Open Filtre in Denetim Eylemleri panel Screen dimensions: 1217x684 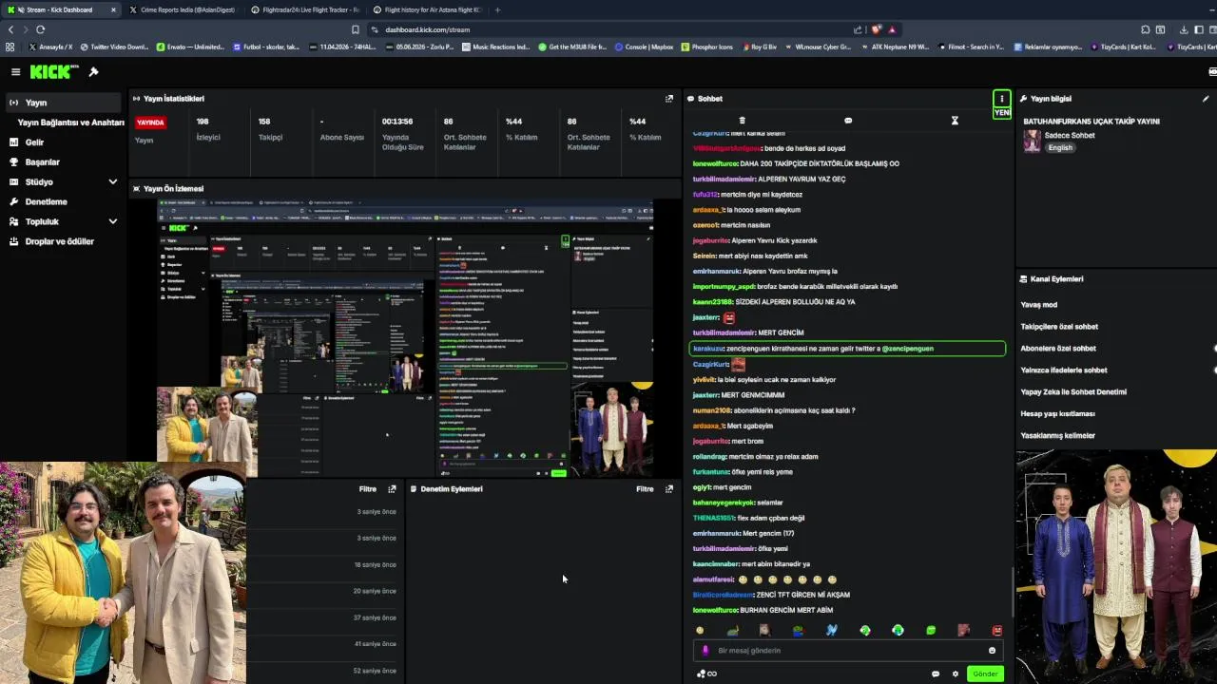click(x=645, y=488)
